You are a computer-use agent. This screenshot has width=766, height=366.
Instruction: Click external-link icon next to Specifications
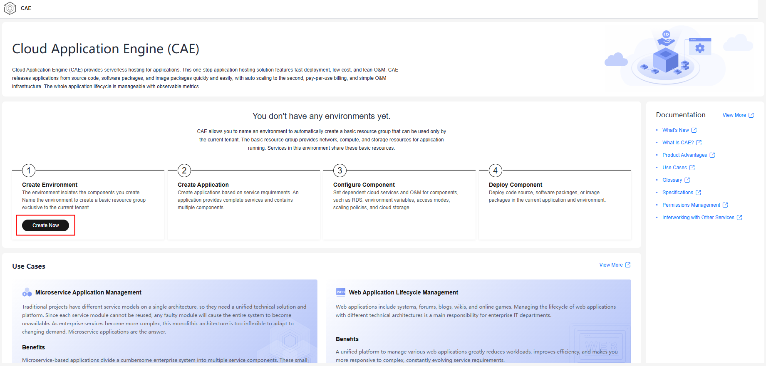pyautogui.click(x=699, y=193)
